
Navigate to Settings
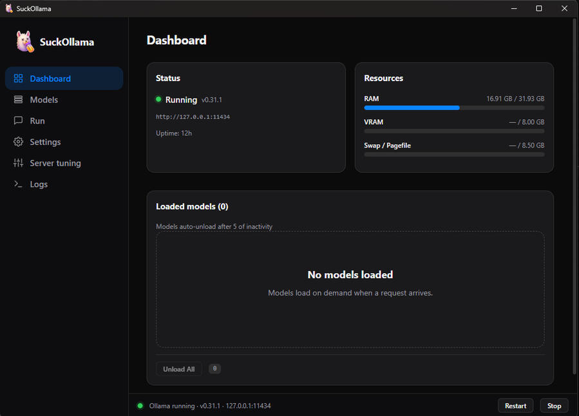pyautogui.click(x=64, y=142)
